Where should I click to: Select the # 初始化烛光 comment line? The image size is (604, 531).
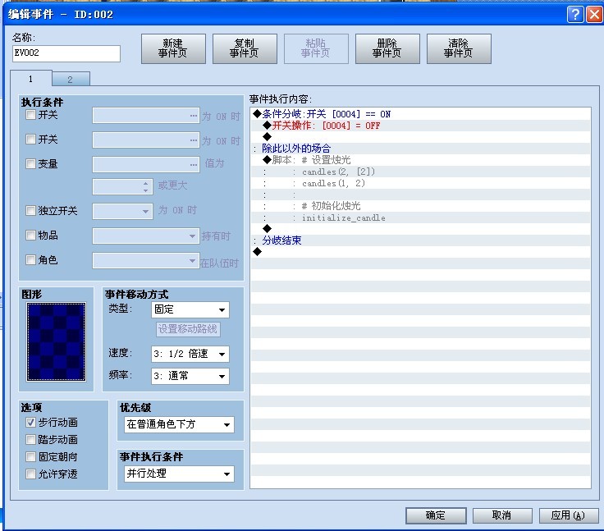[421, 206]
